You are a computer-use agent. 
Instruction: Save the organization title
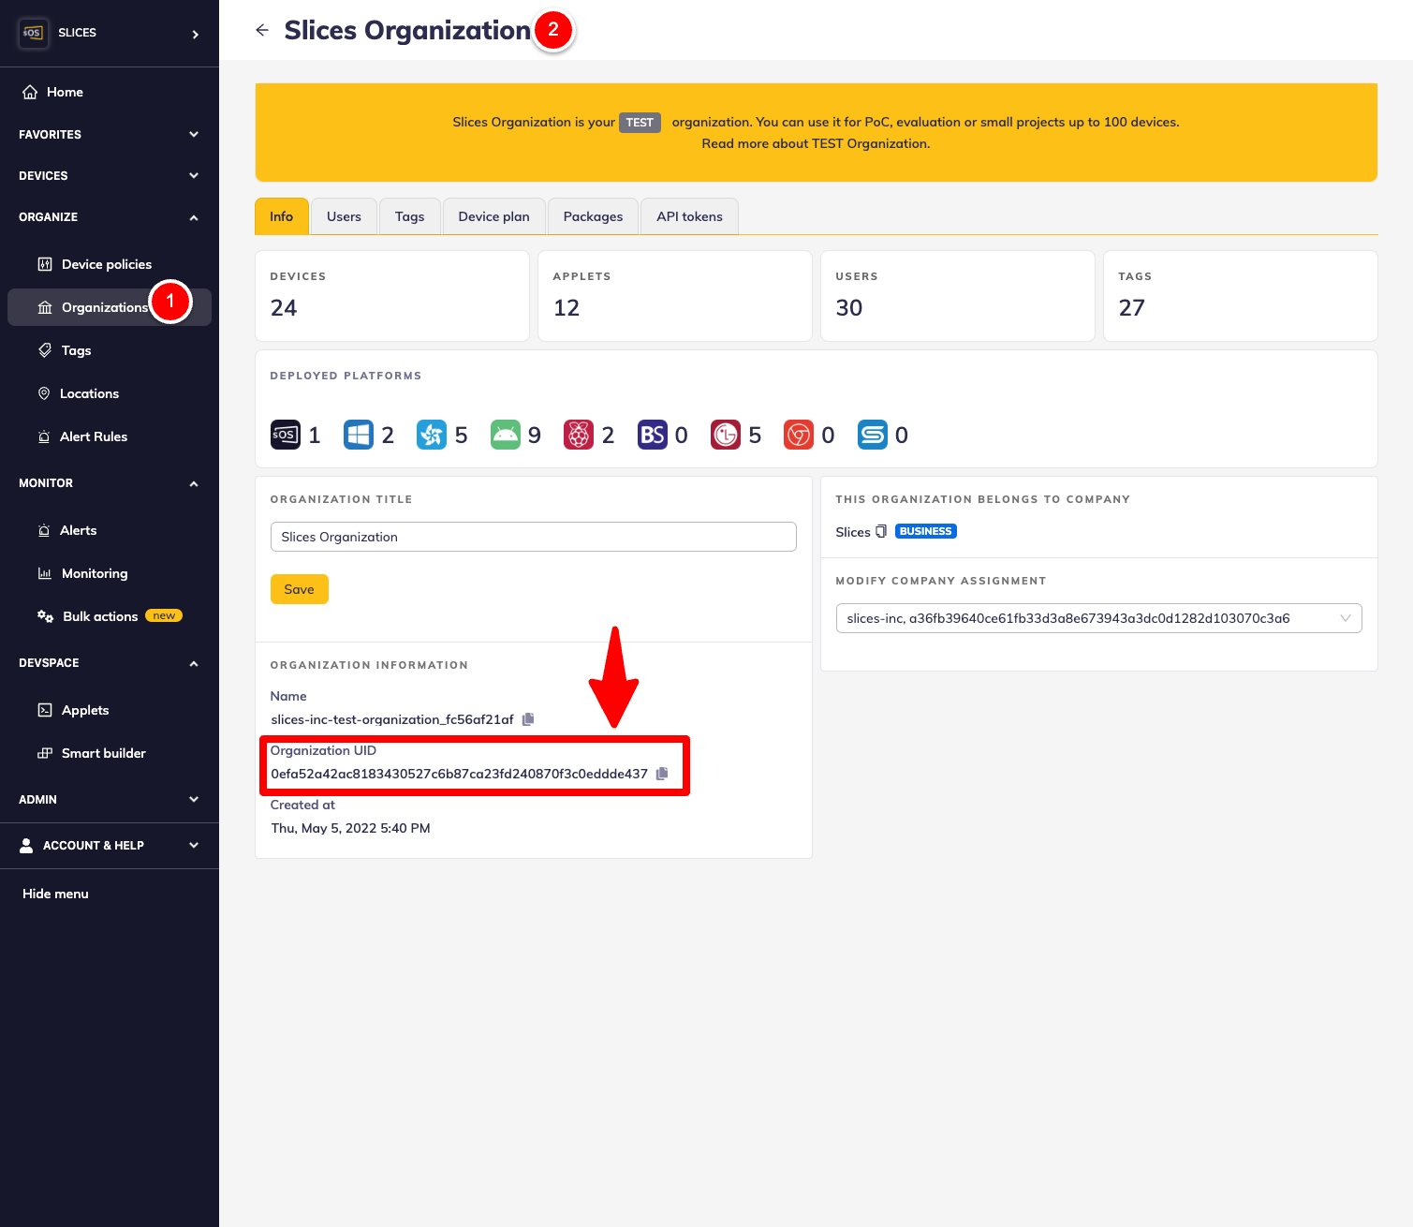click(299, 589)
